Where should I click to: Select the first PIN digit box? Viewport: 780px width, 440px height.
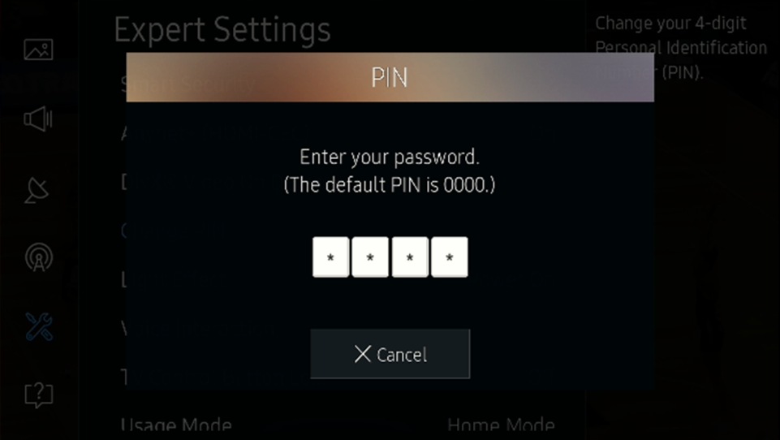[331, 257]
